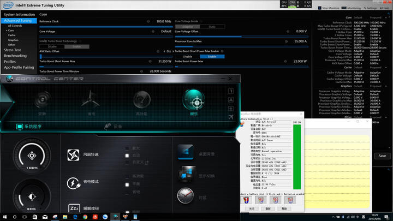393x221 pixels.
Task: Open Cortana search circle on taskbar
Action: point(15,217)
